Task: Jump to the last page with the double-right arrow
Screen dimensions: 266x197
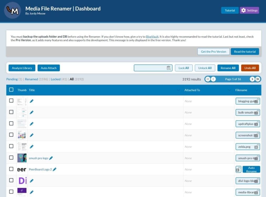Action: tap(258, 79)
